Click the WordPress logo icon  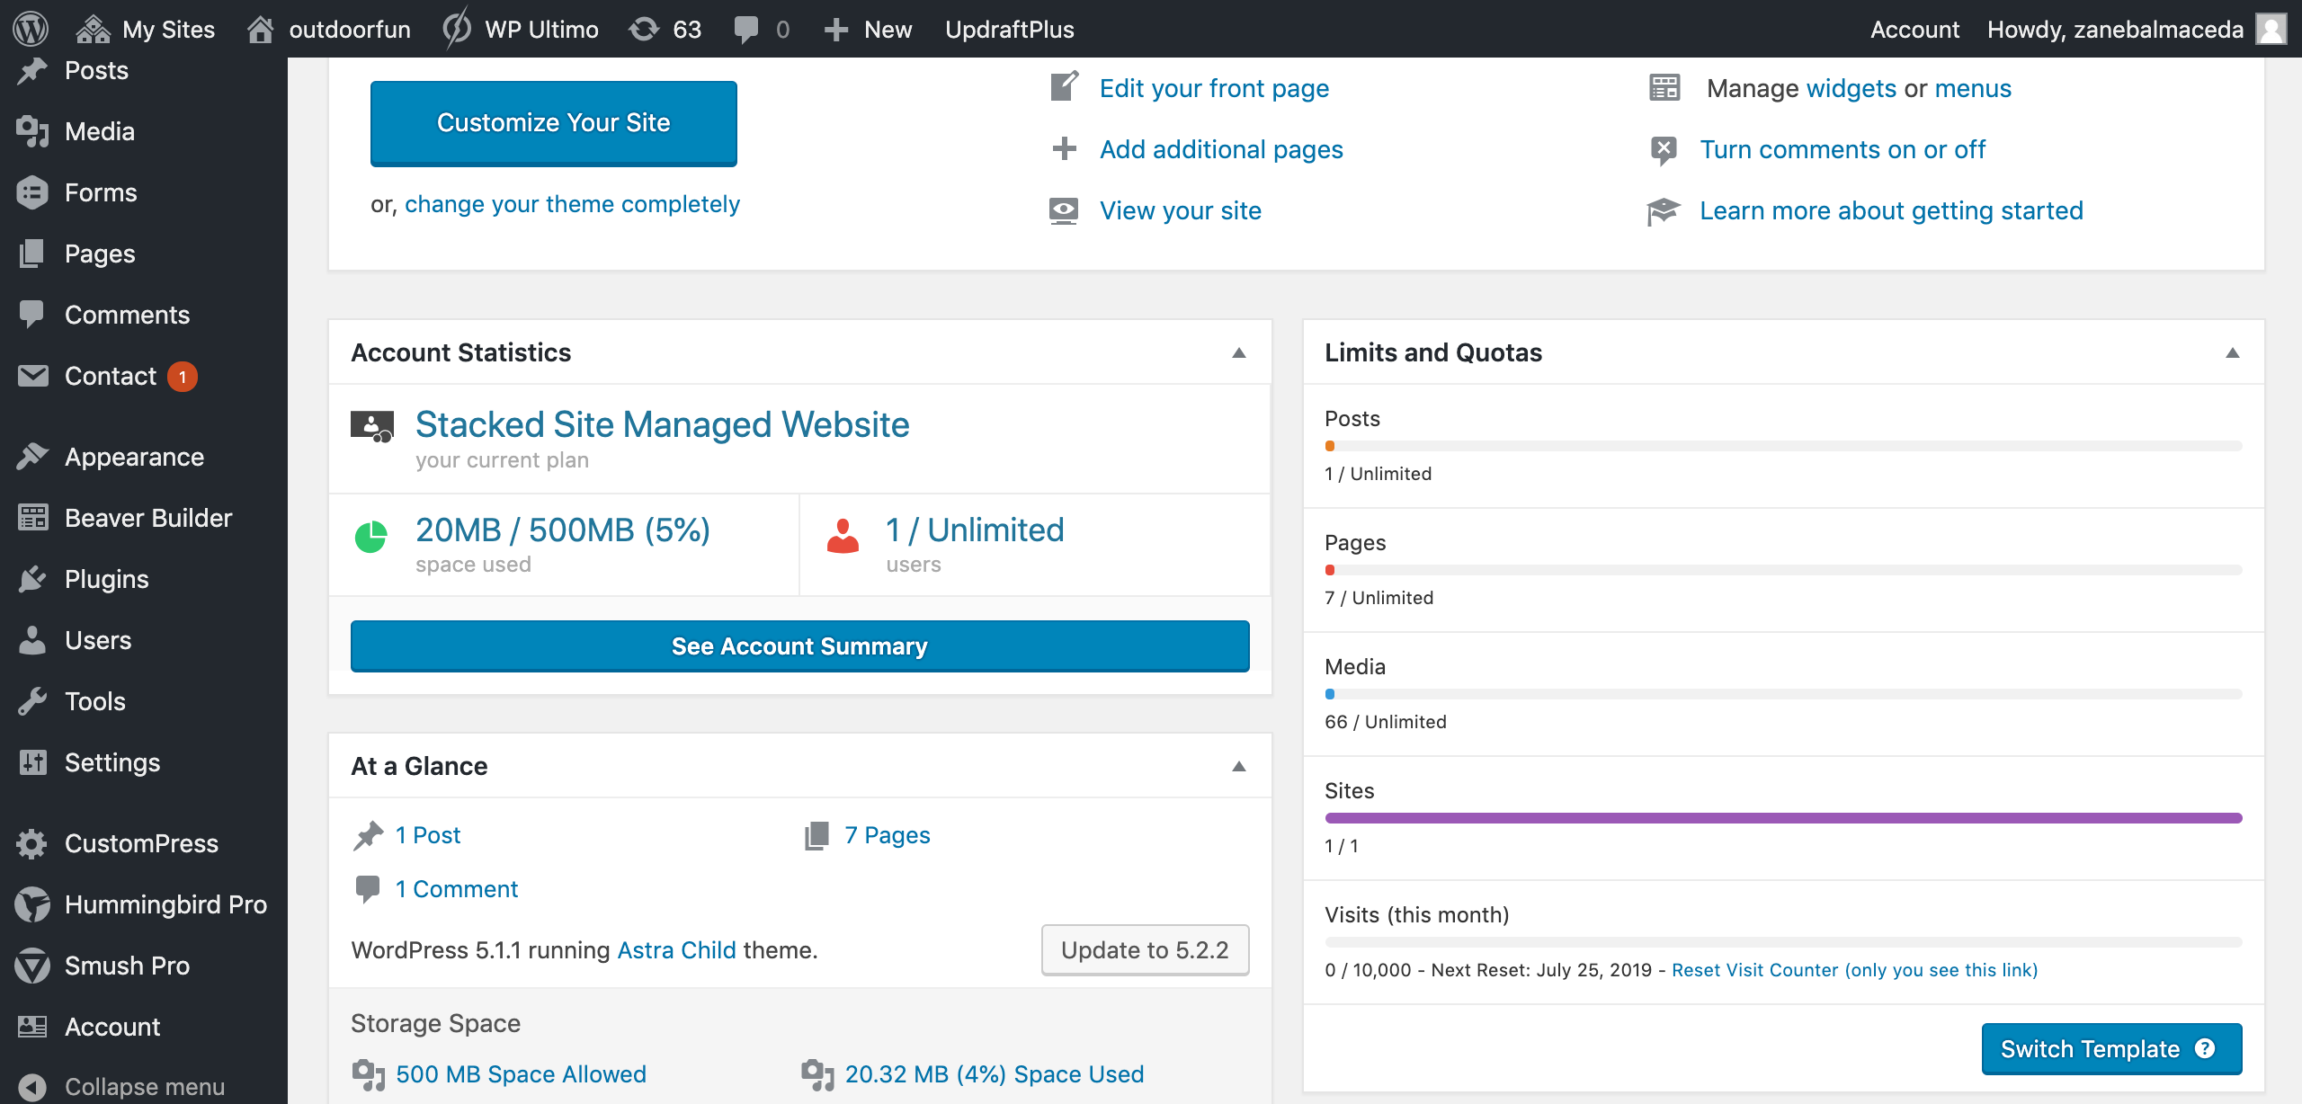[x=31, y=29]
